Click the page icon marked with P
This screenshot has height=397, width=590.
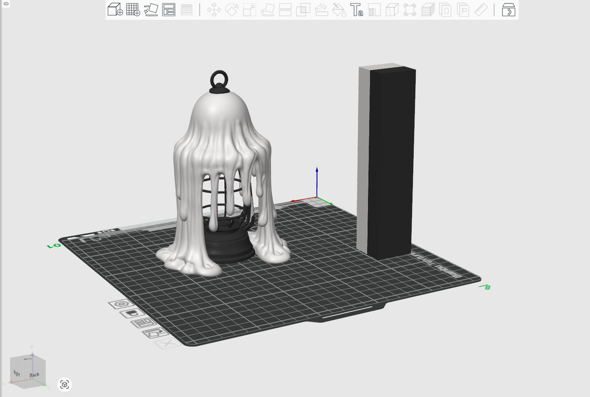(463, 9)
